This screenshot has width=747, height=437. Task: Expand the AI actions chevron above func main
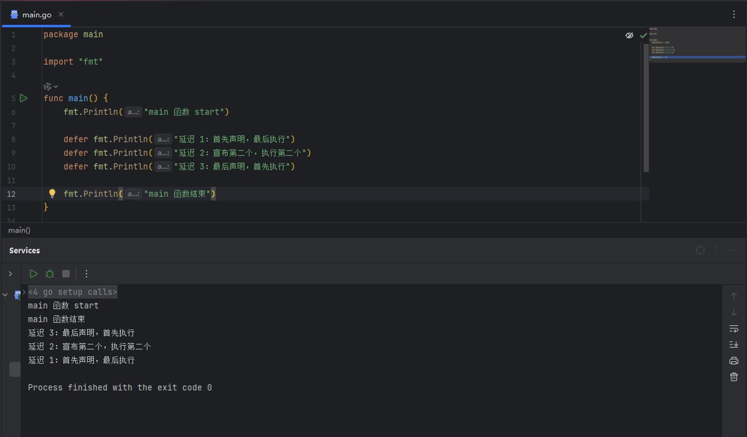[55, 86]
